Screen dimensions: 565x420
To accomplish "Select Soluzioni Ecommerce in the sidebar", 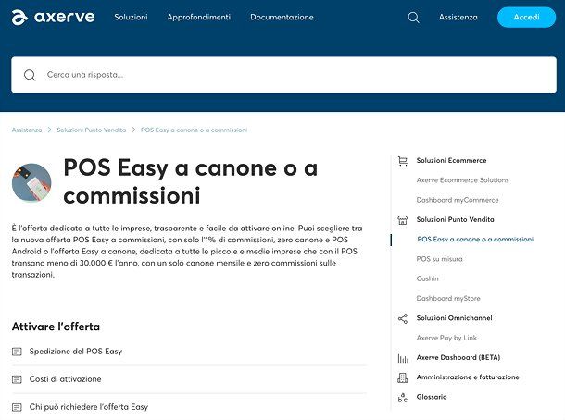I will [x=451, y=161].
